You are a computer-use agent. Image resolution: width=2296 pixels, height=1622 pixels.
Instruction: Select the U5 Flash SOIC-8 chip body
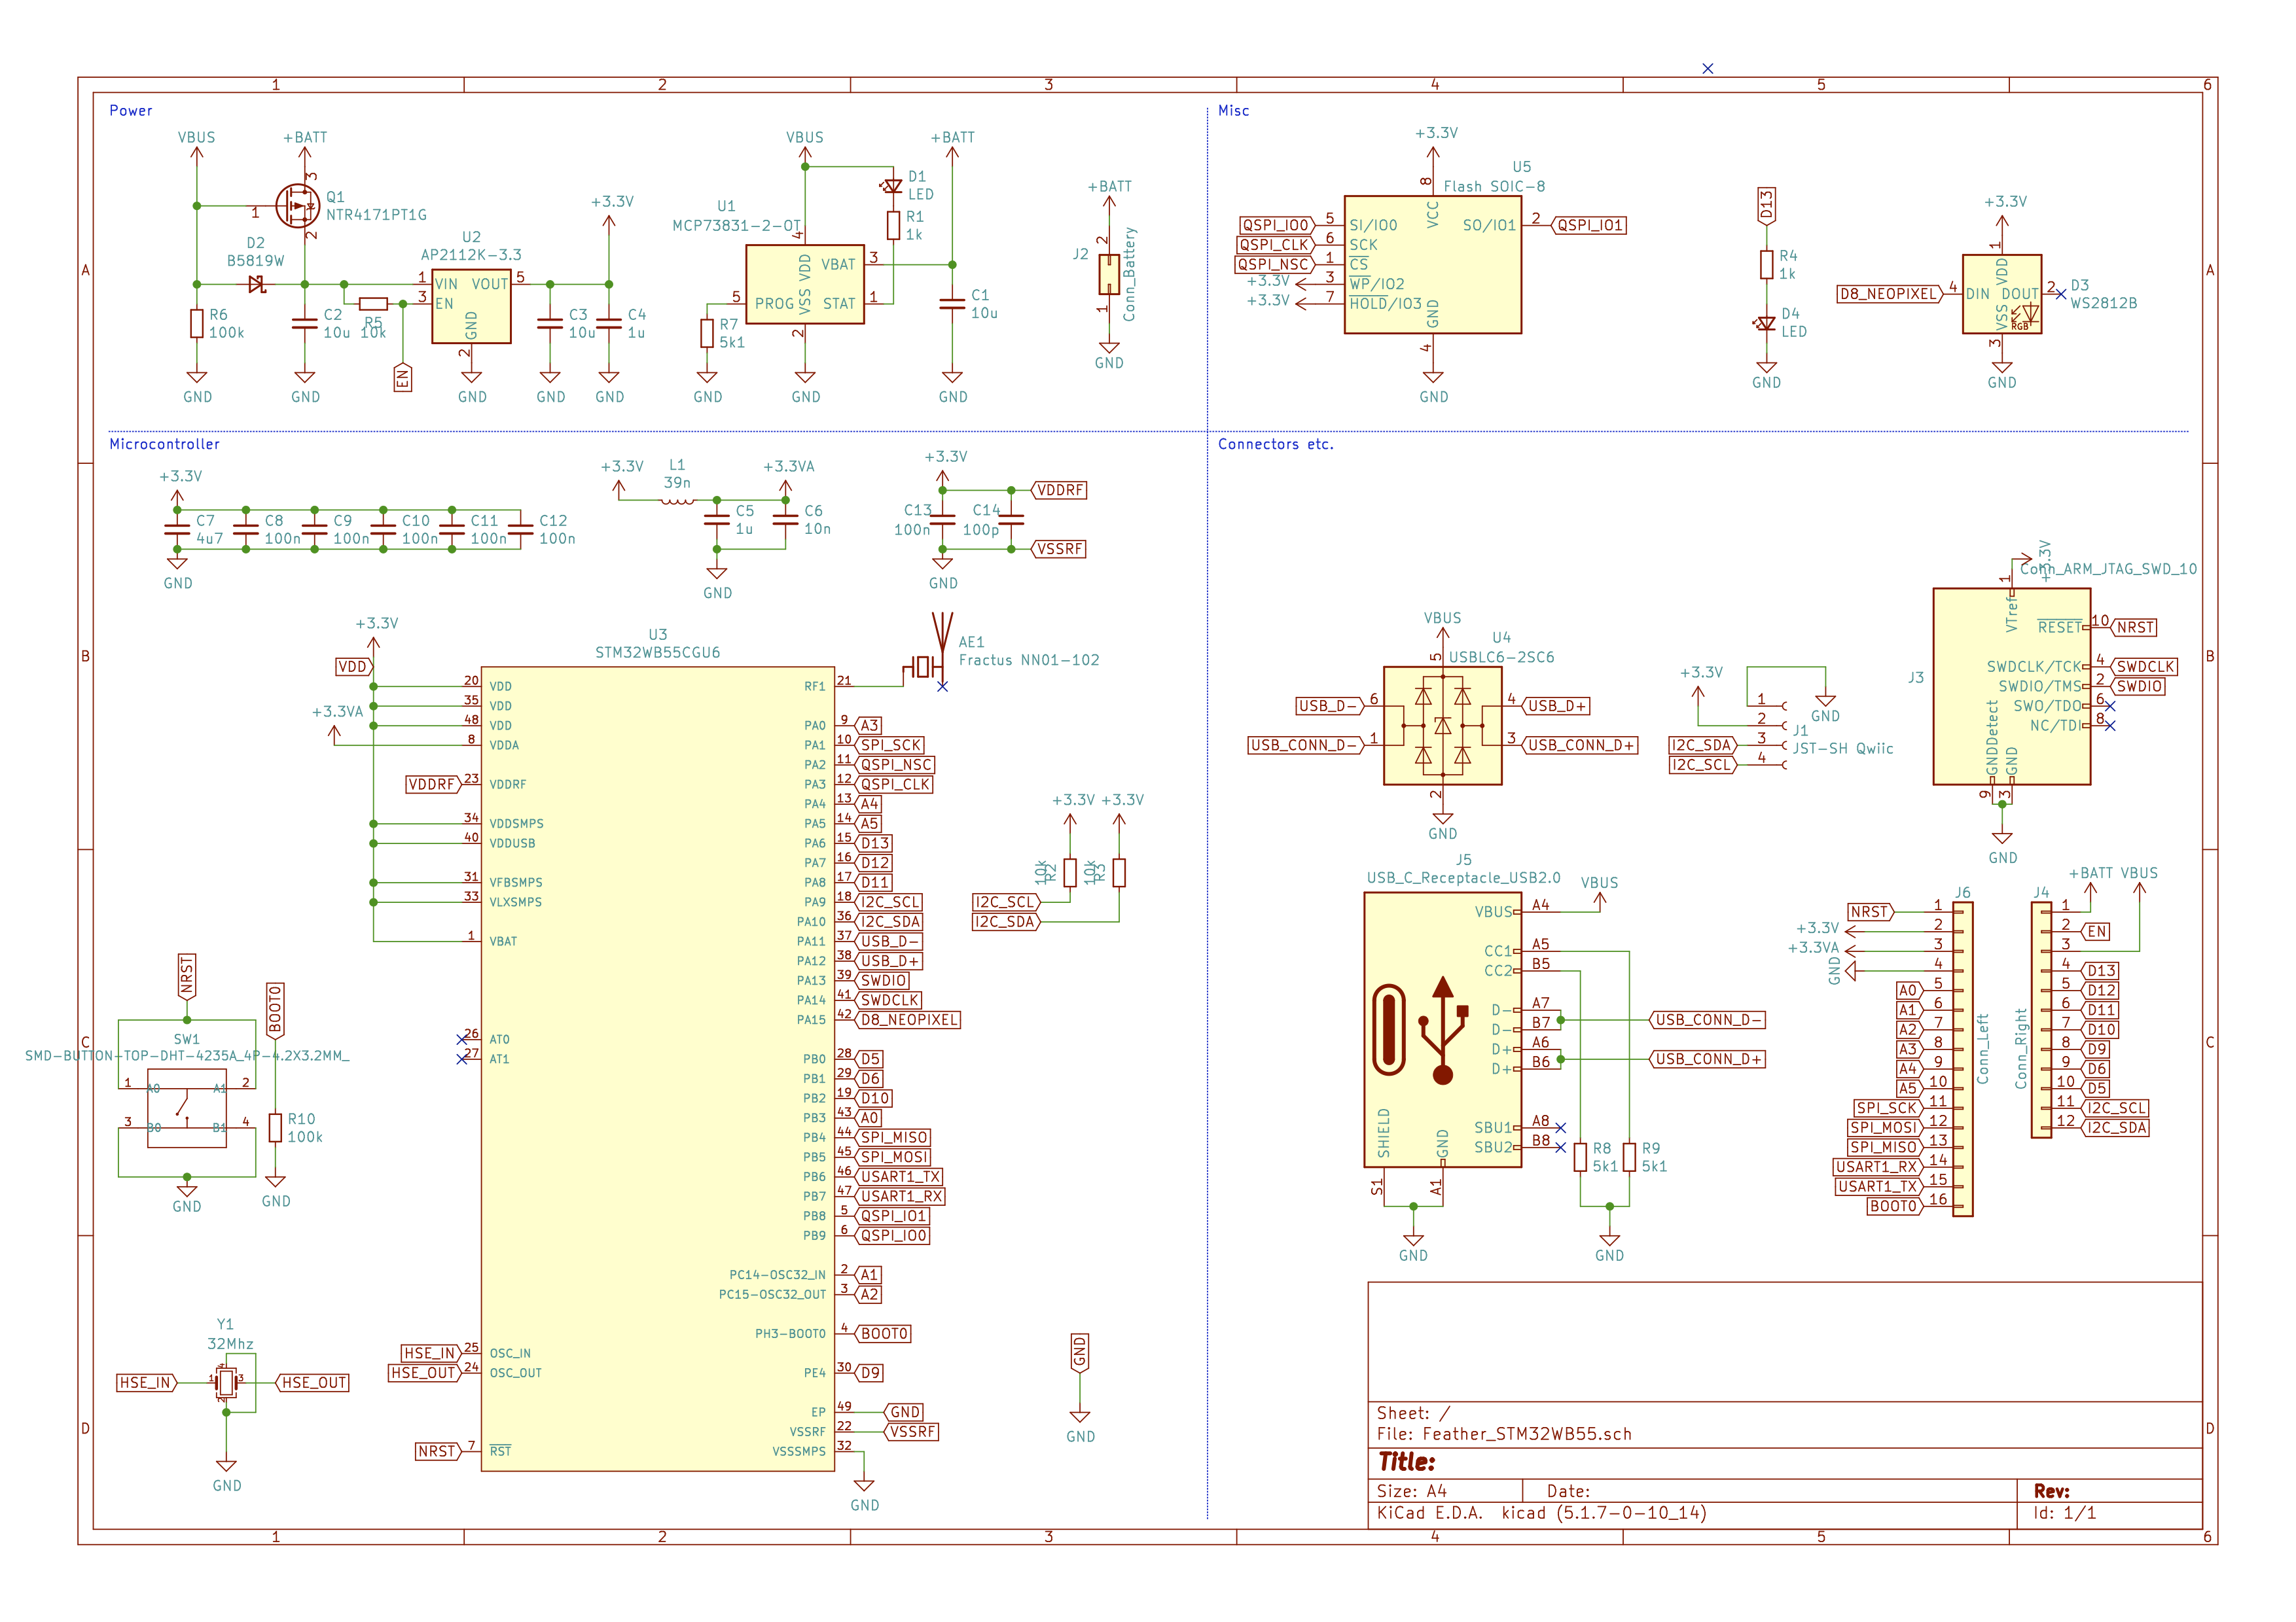1432,265
